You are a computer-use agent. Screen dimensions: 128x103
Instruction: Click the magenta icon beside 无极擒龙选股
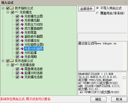tap(22, 77)
